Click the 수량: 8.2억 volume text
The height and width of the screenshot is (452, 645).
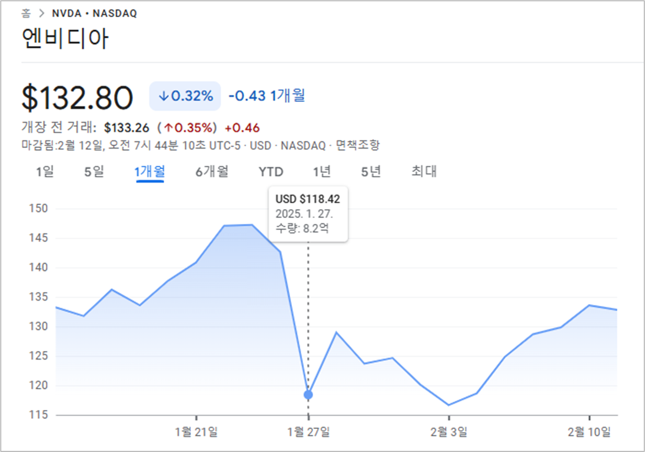coord(302,228)
